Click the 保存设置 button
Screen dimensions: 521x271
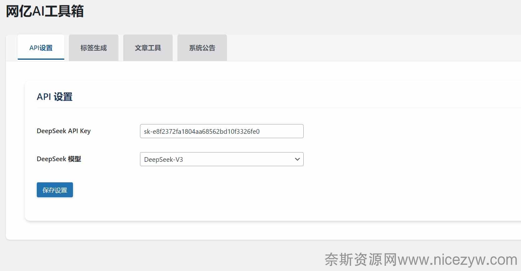pyautogui.click(x=55, y=190)
